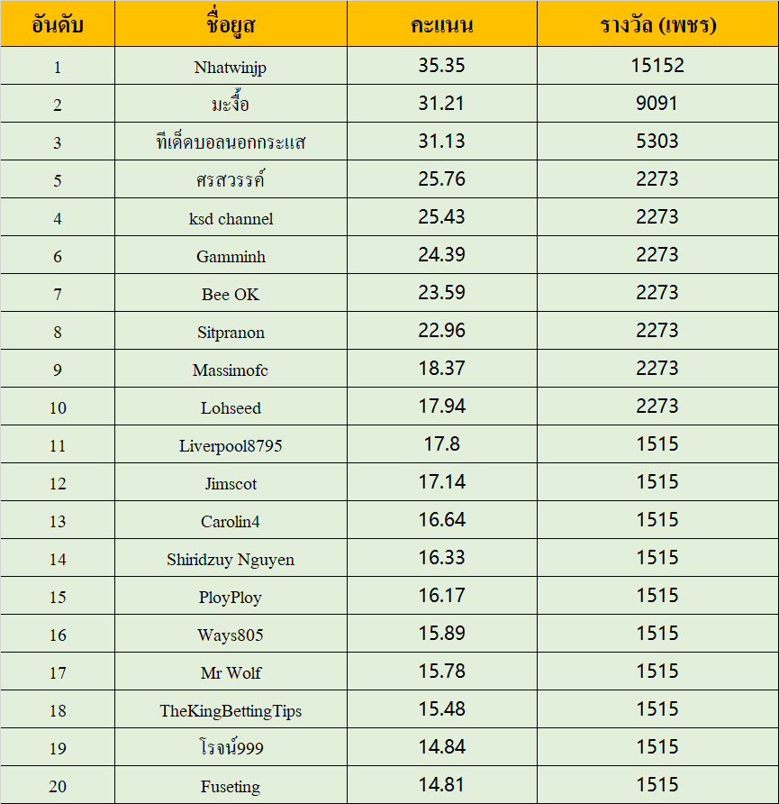Select the ชื่อยูส header cell
Screen dimensions: 779x804
tap(231, 23)
